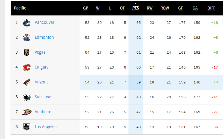Sort table by GP column header
Viewport: 223px width, 139px height.
(x=86, y=8)
